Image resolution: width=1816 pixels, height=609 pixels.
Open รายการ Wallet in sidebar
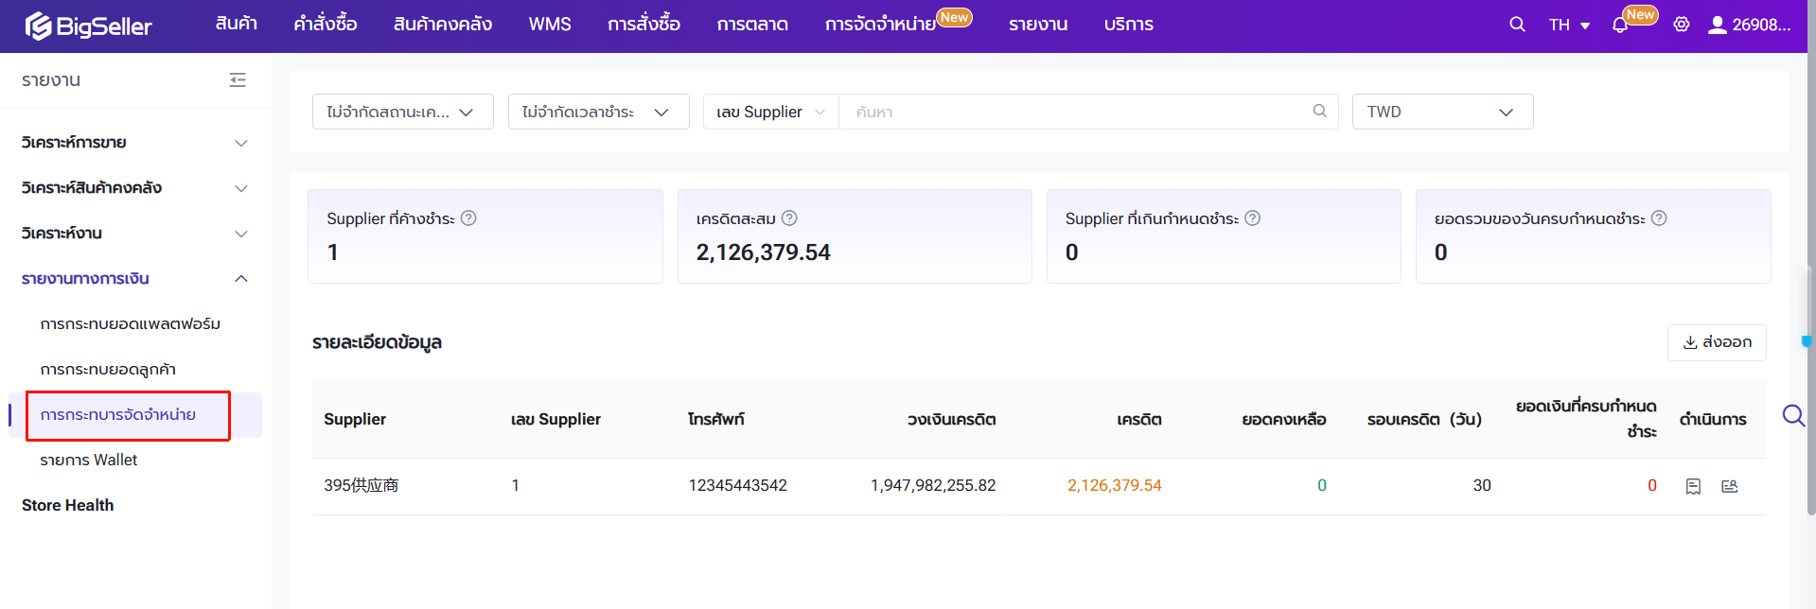(89, 461)
